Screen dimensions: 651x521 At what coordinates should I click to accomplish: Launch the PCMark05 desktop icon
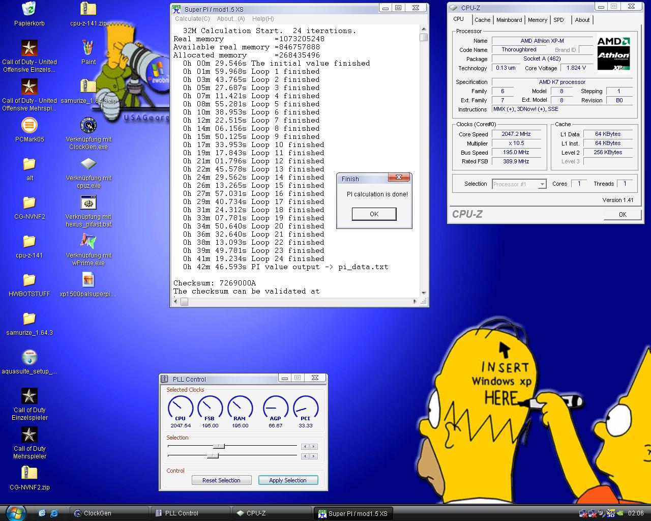tap(29, 125)
